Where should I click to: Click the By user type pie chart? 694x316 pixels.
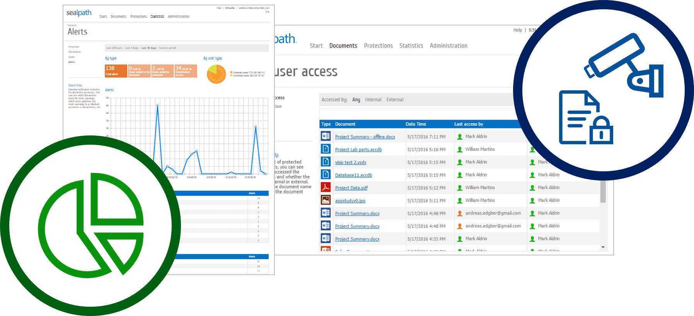point(217,74)
